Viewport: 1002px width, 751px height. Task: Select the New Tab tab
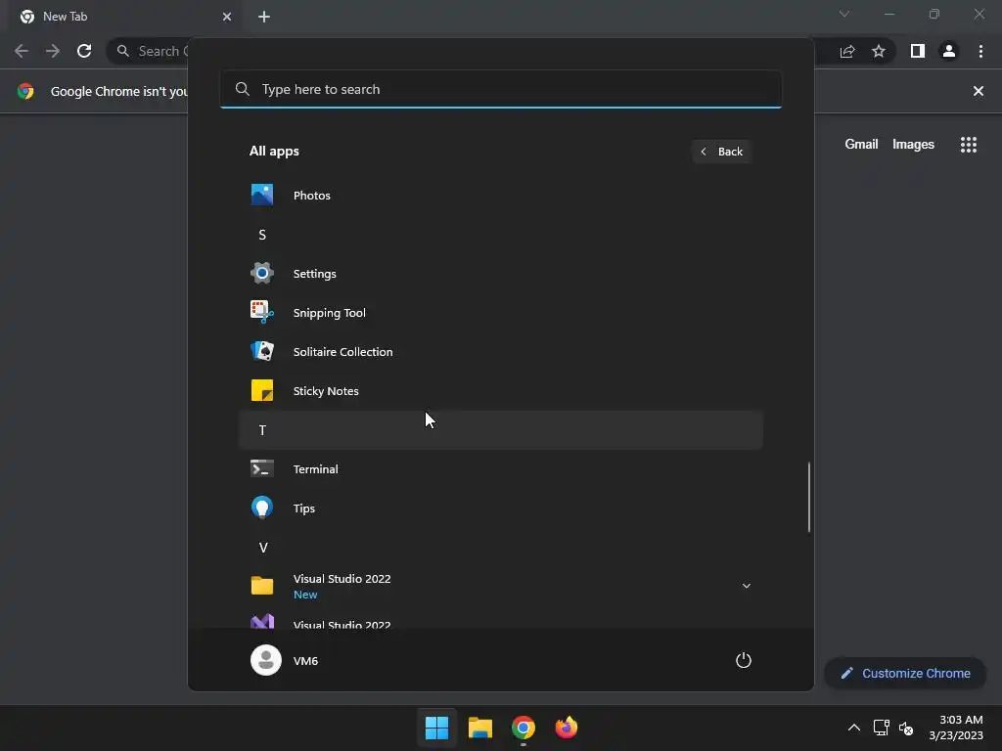(124, 17)
